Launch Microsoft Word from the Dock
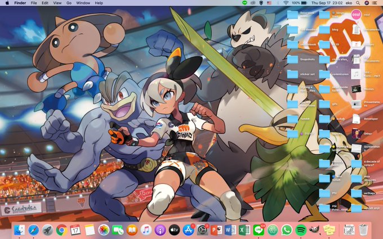Screen dimensions: 383x239 click(230, 230)
